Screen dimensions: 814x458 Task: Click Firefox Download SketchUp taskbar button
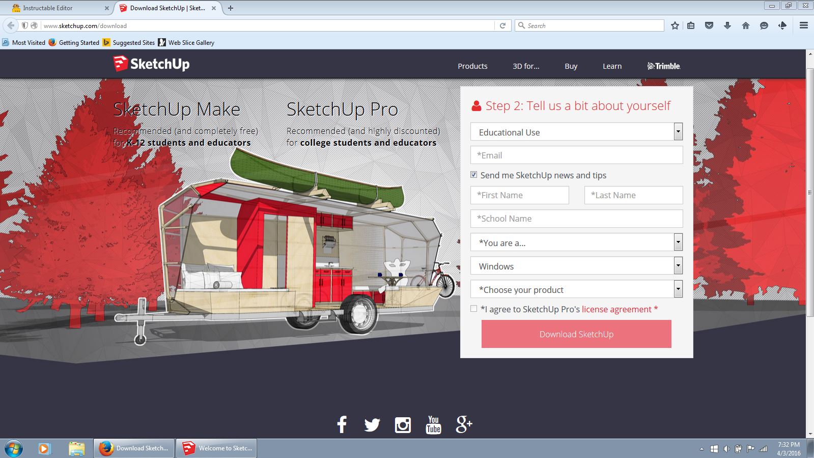[134, 448]
